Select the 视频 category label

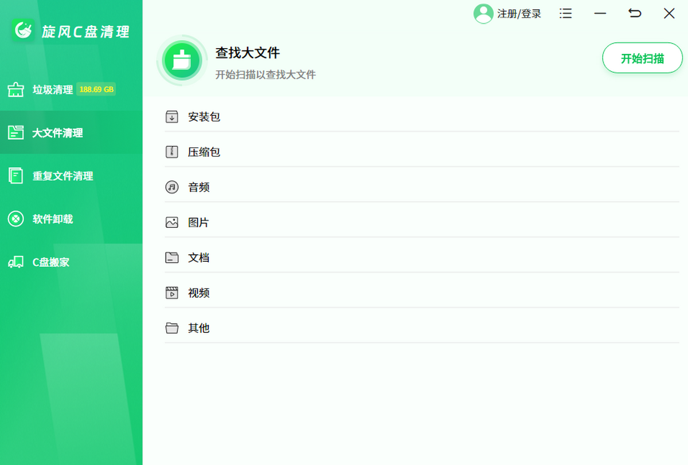pyautogui.click(x=199, y=293)
